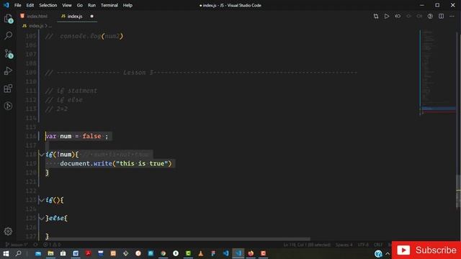This screenshot has width=461, height=259.
Task: Open the View menu
Action: [x=67, y=5]
